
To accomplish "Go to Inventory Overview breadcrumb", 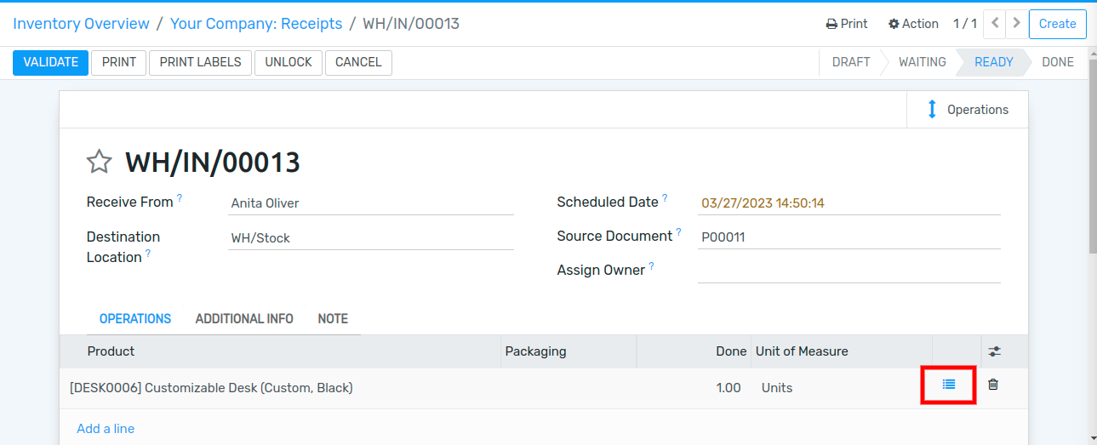I will pos(81,24).
